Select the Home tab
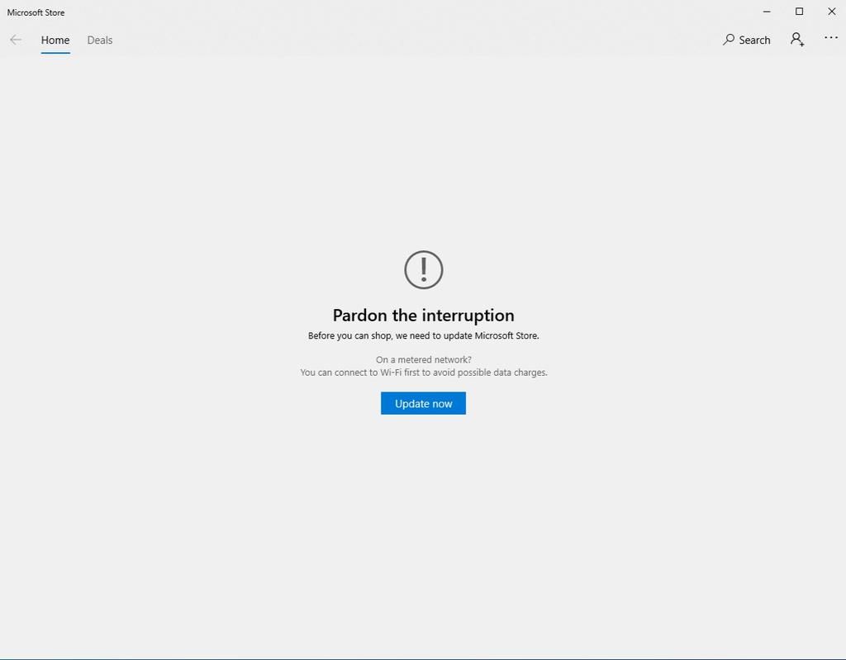Image resolution: width=846 pixels, height=660 pixels. coord(55,40)
